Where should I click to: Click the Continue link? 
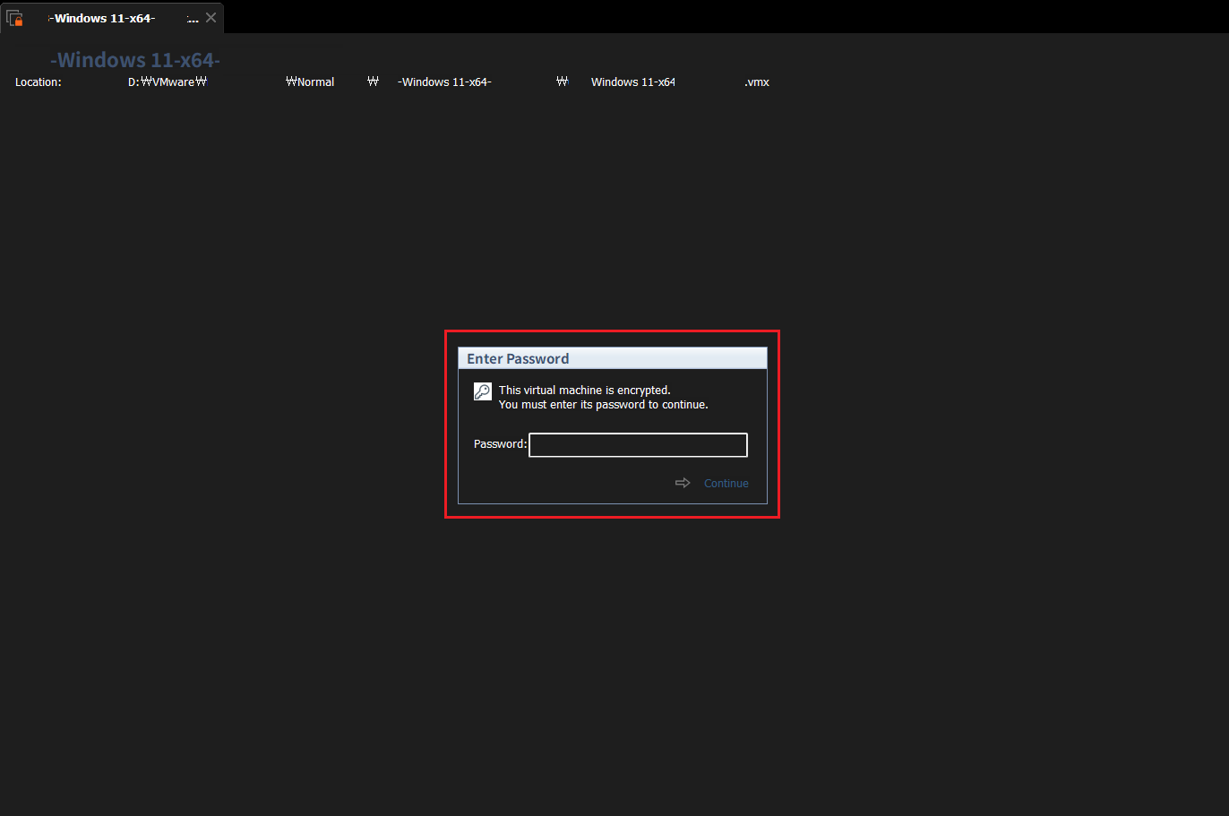[x=726, y=484]
